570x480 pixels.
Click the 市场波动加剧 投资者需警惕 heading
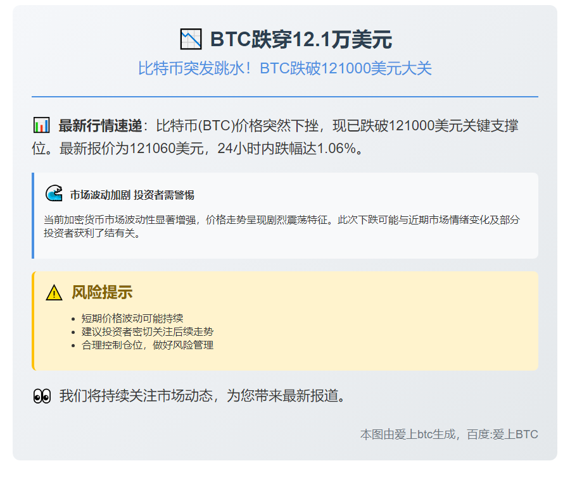[x=132, y=195]
